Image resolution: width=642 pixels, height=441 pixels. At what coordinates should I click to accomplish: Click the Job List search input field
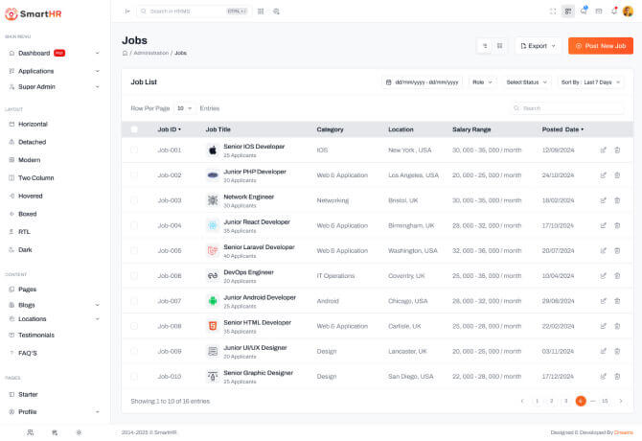pos(571,108)
